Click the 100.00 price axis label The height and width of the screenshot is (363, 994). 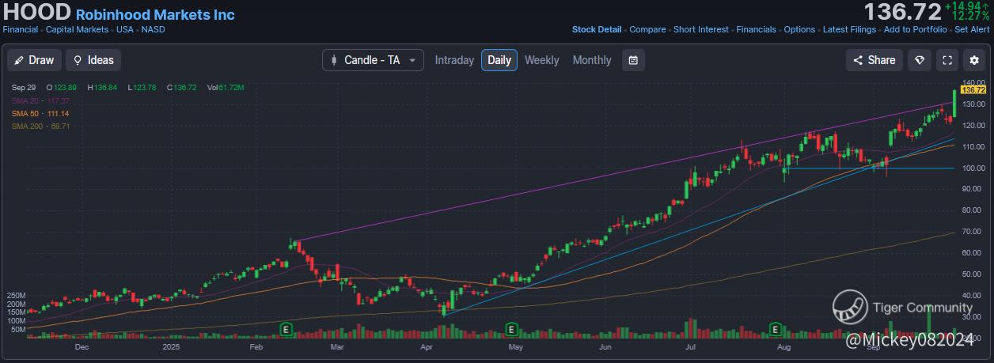click(973, 168)
